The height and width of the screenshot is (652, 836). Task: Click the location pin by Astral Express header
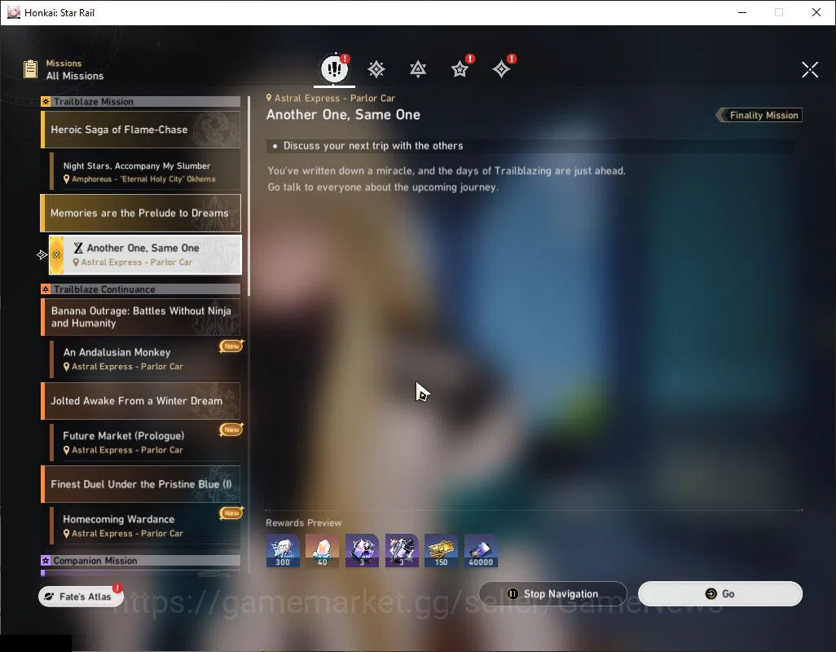(269, 98)
